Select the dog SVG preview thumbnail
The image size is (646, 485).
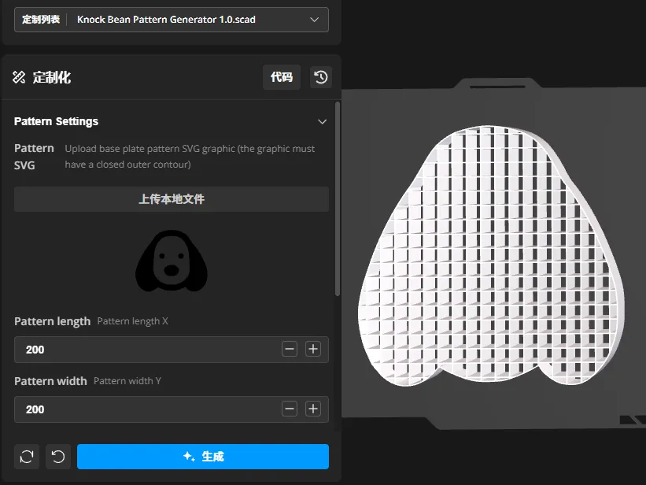pos(172,261)
